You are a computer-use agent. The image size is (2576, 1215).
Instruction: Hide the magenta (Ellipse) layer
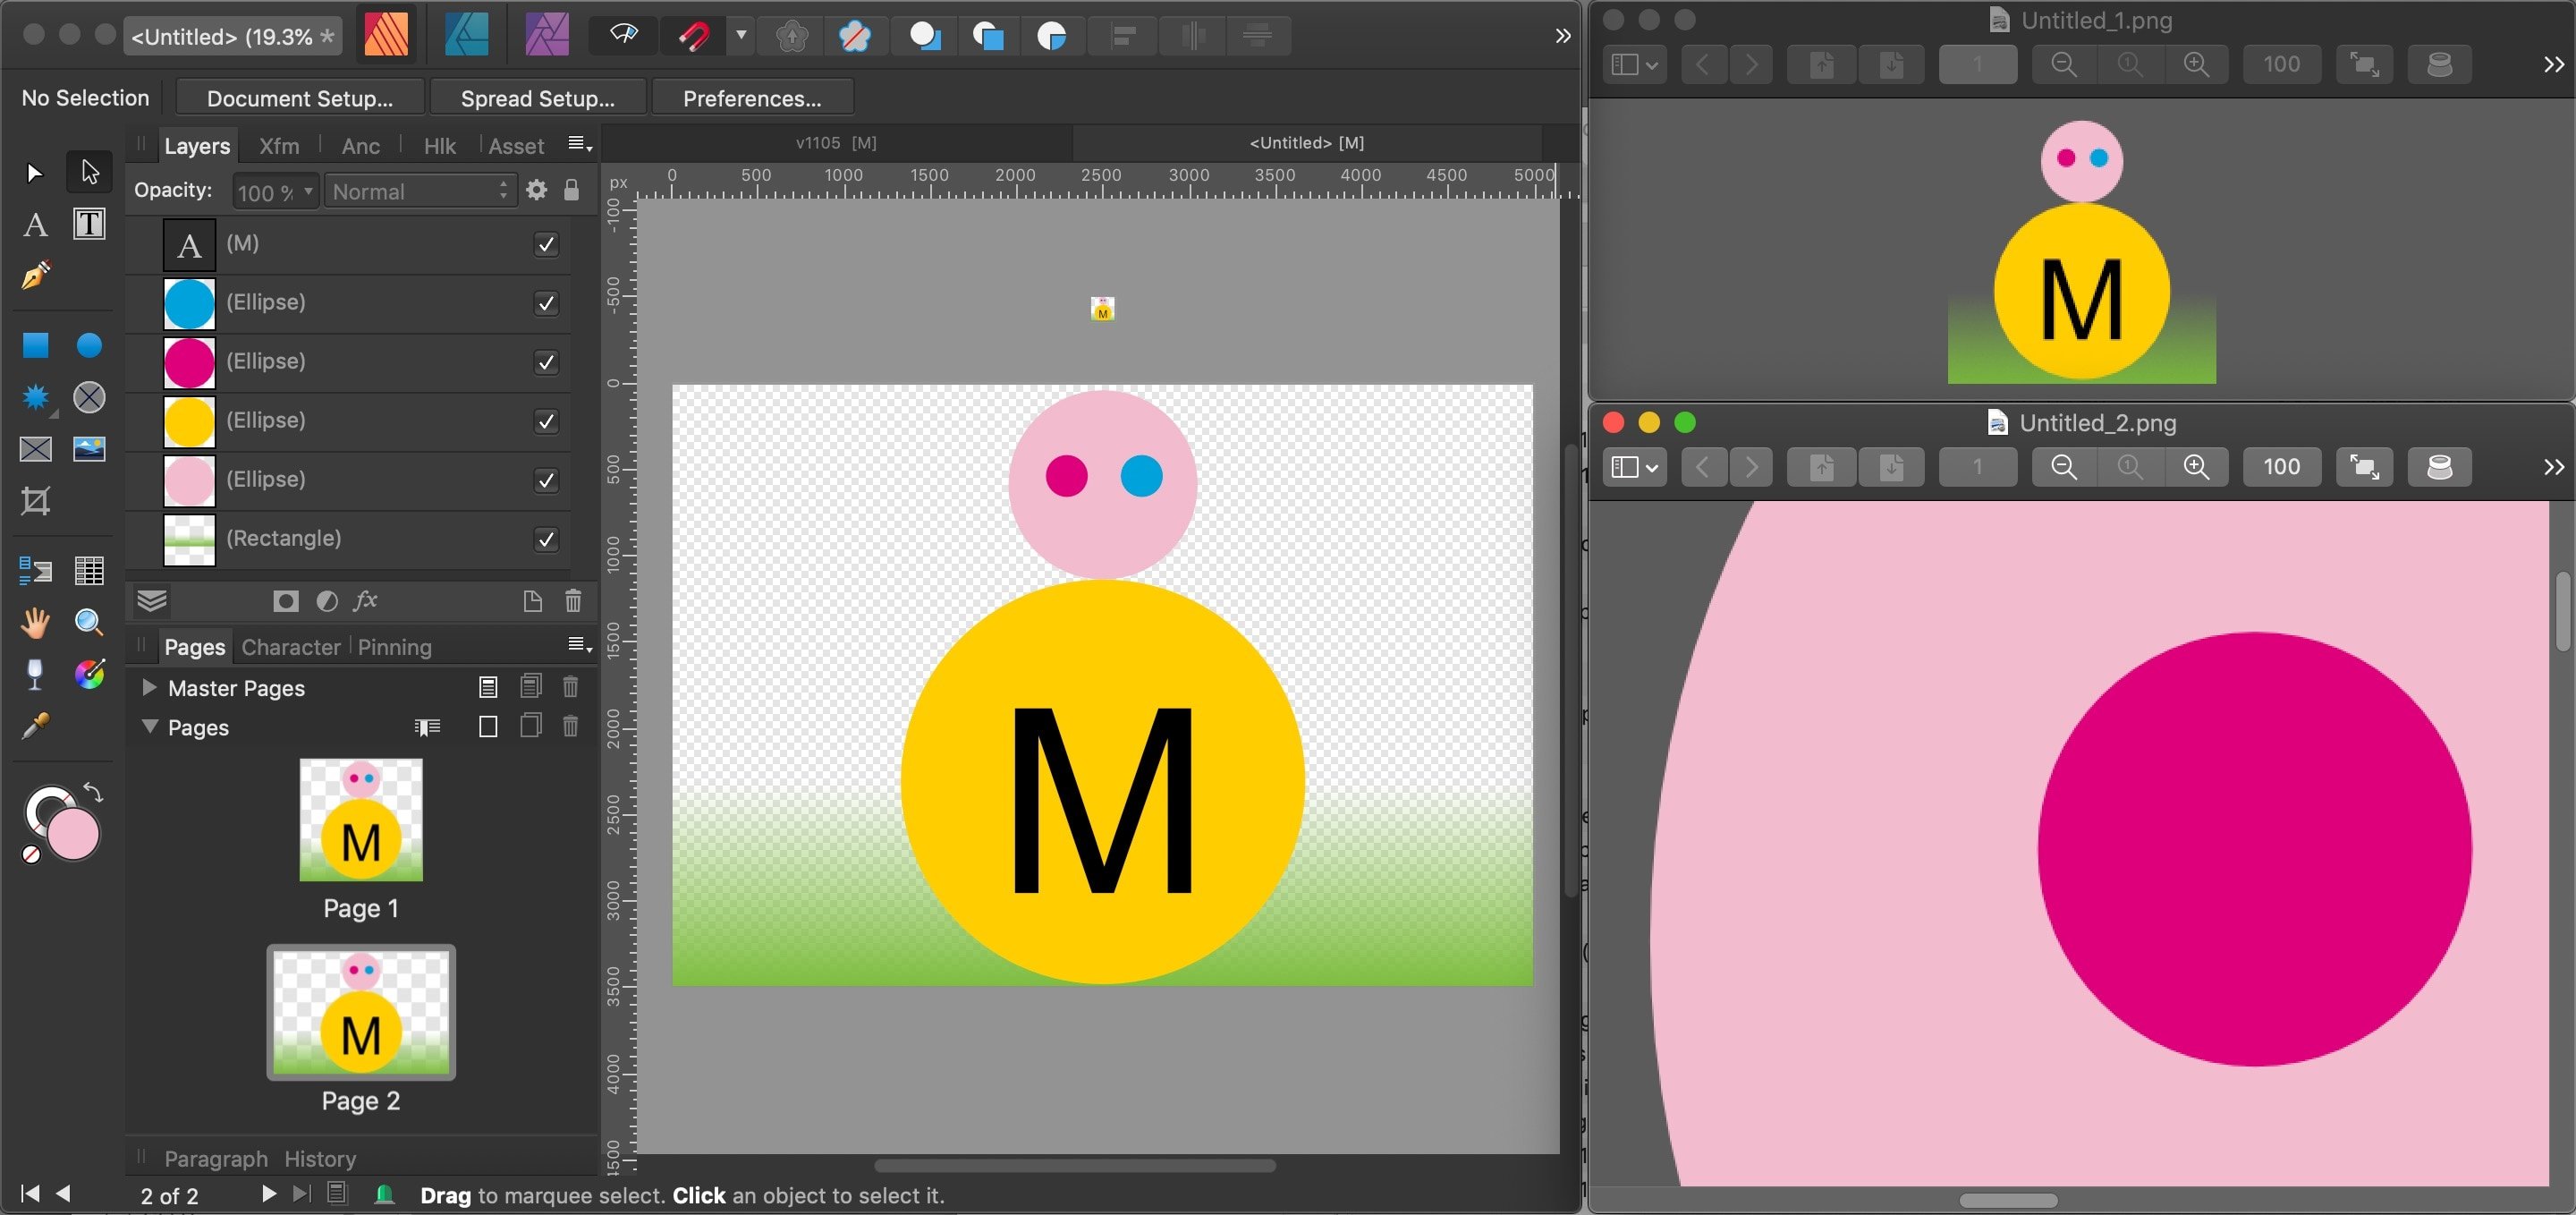(546, 362)
